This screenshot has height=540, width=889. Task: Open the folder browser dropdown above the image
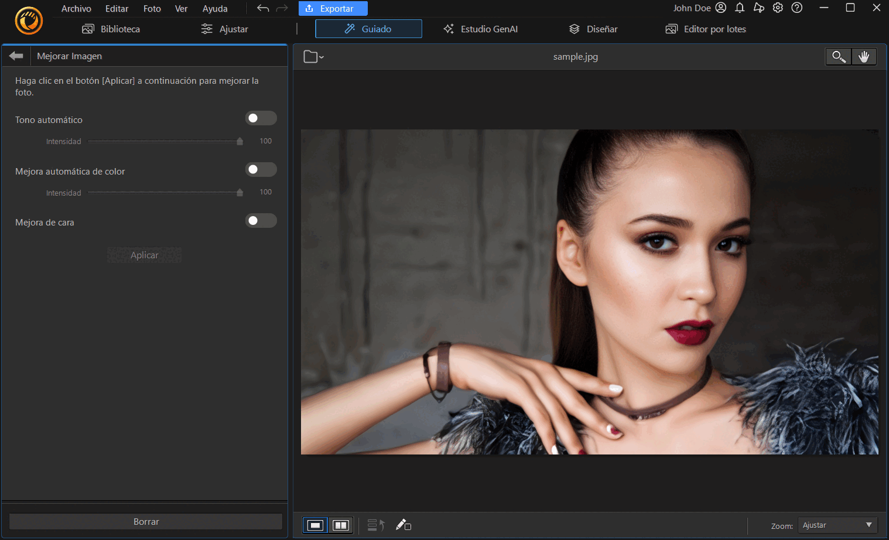pos(313,56)
